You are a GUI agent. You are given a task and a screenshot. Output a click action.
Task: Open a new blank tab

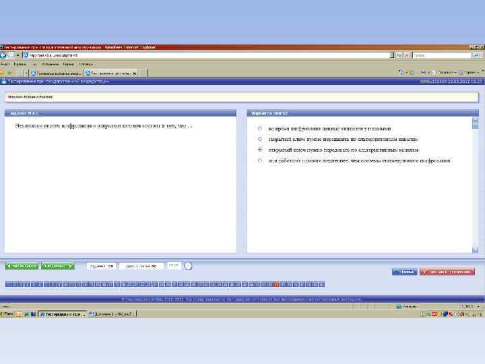pyautogui.click(x=143, y=73)
